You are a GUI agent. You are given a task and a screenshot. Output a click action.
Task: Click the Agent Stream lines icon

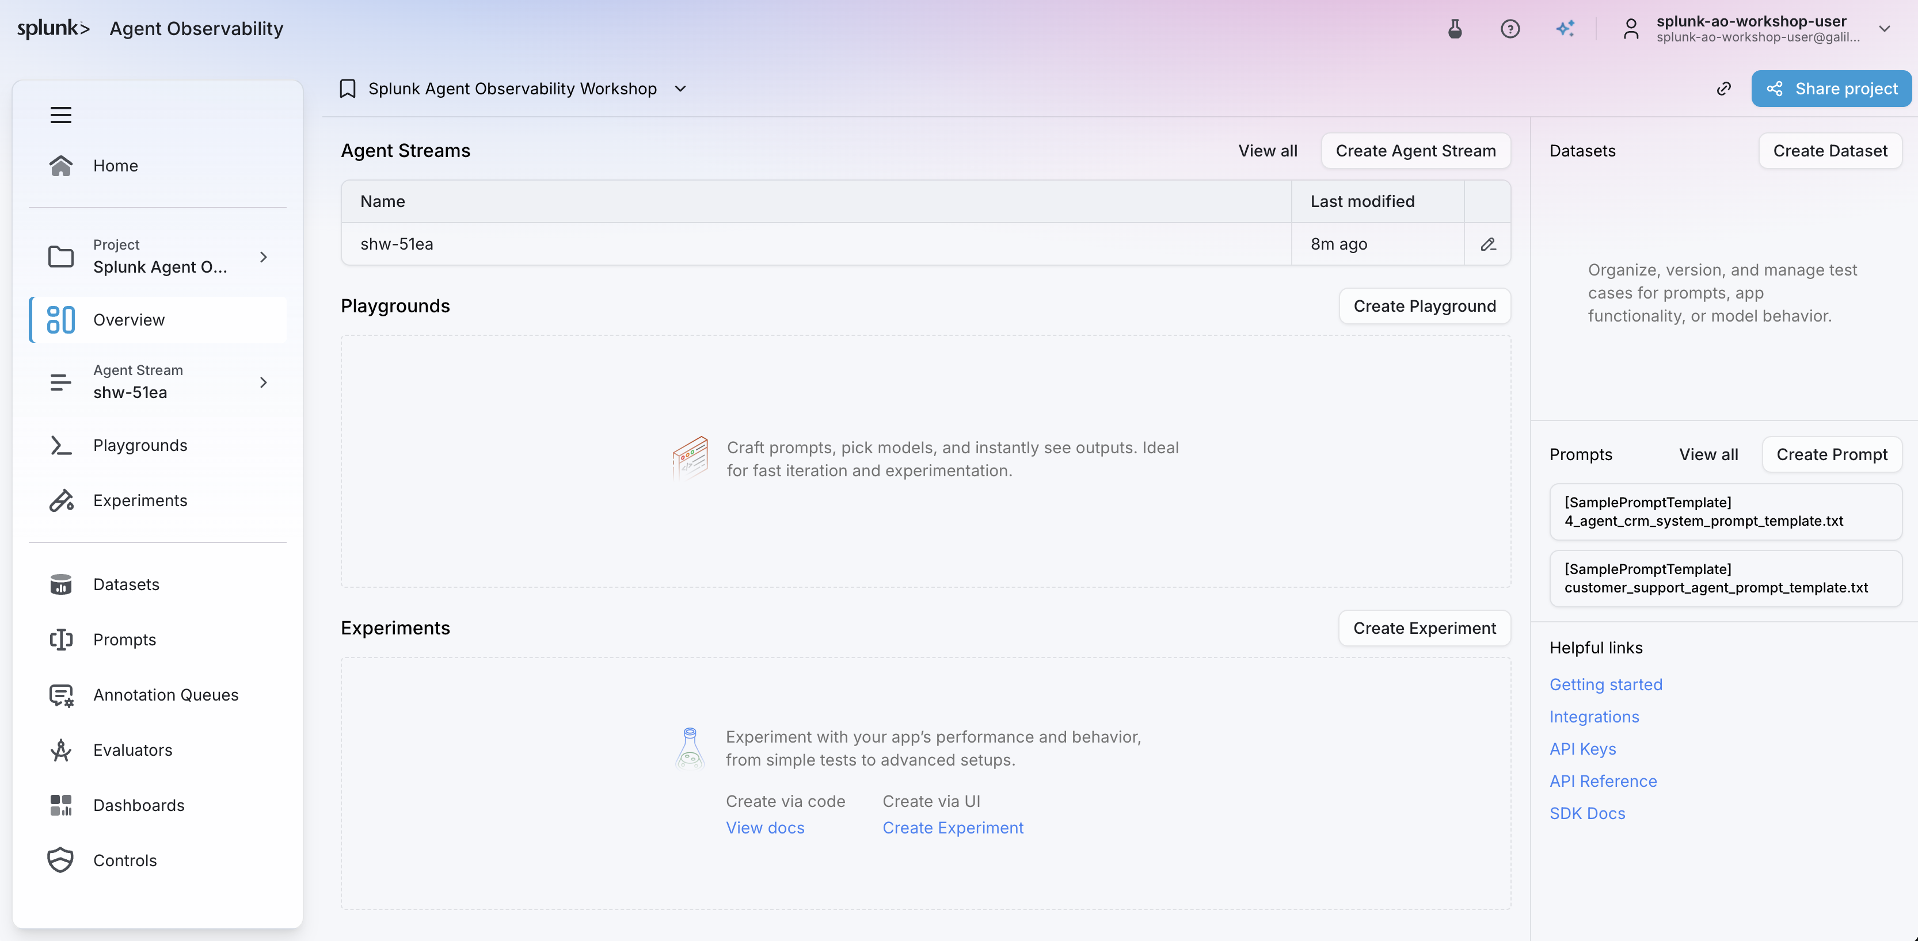pos(61,382)
